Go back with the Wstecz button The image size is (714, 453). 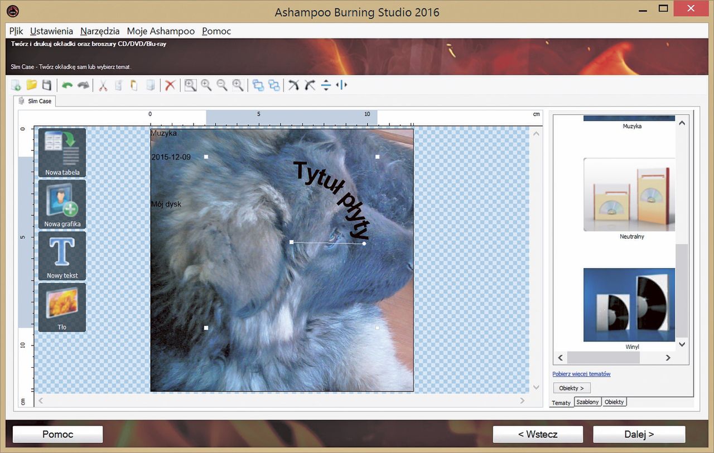(538, 434)
